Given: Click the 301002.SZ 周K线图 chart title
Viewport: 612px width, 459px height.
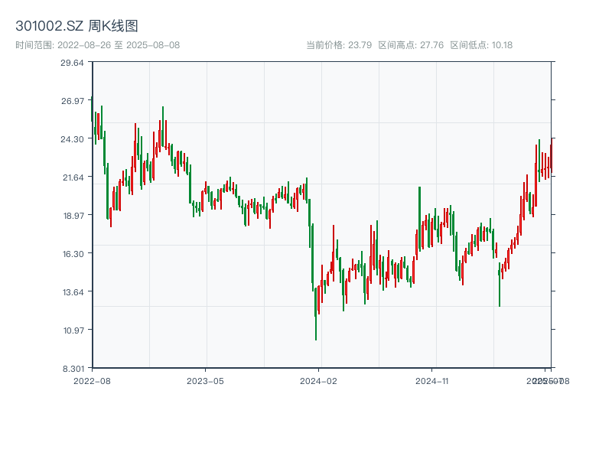Looking at the screenshot, I should (76, 26).
